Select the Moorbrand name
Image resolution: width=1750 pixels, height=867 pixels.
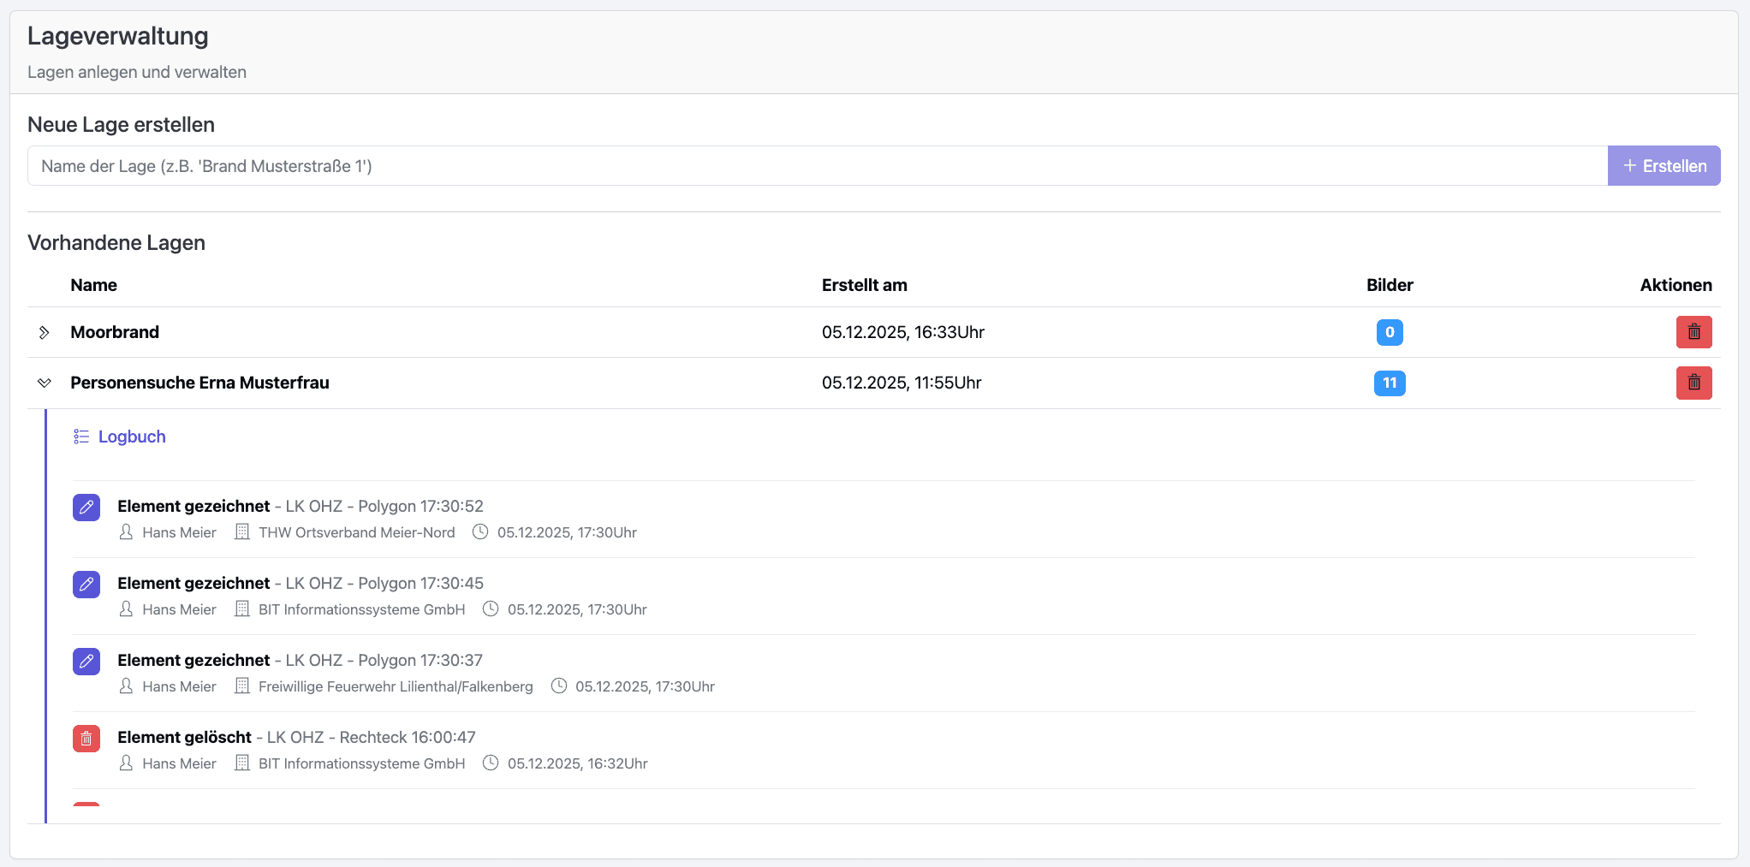(115, 332)
